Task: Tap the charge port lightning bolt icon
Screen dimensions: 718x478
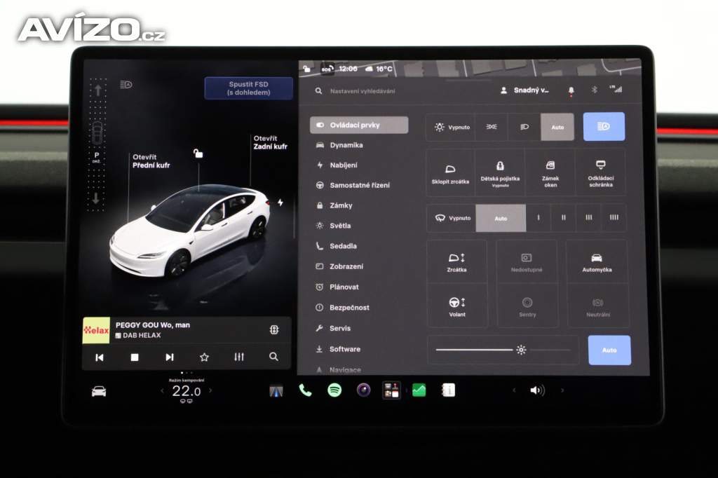Action: (280, 203)
